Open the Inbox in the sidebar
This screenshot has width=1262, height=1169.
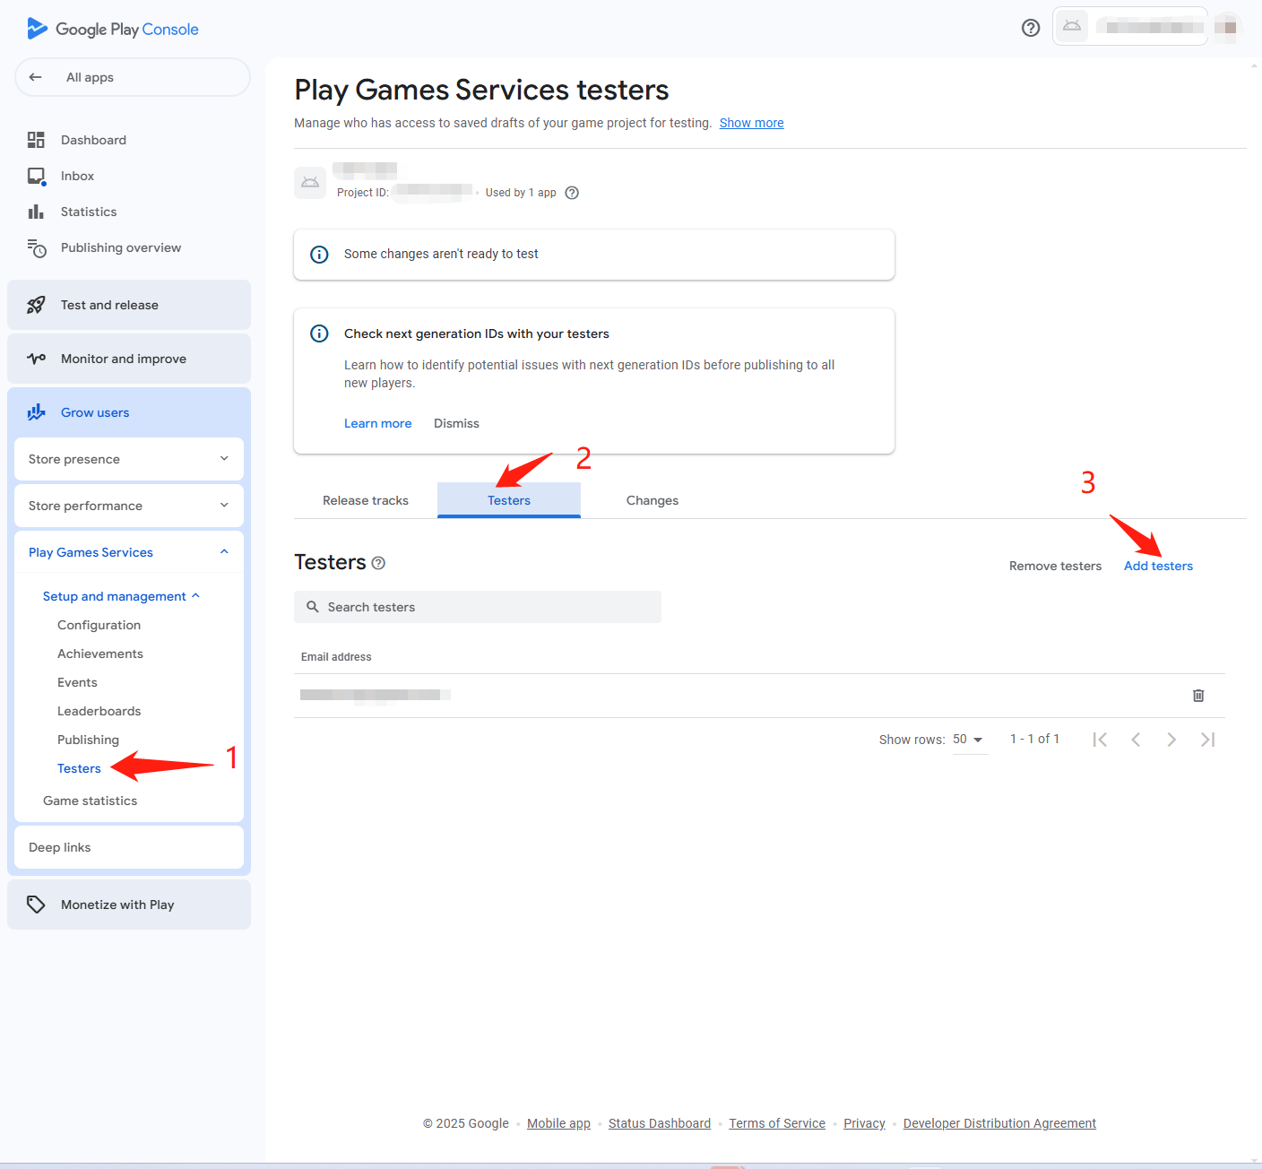77,176
